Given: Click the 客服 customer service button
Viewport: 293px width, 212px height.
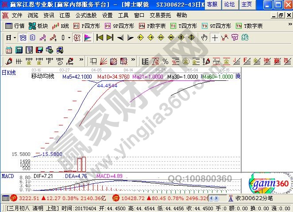Looking at the screenshot, I should click(x=212, y=4).
